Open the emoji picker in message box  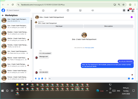tap(129, 78)
